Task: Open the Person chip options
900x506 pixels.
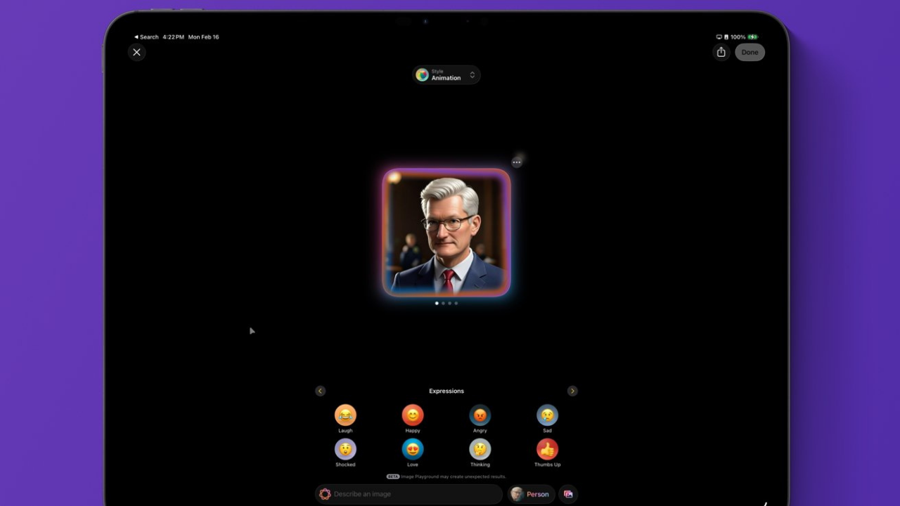Action: click(531, 494)
